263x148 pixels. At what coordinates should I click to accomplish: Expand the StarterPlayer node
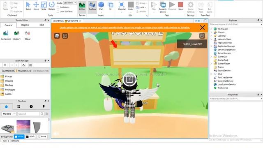211,64
